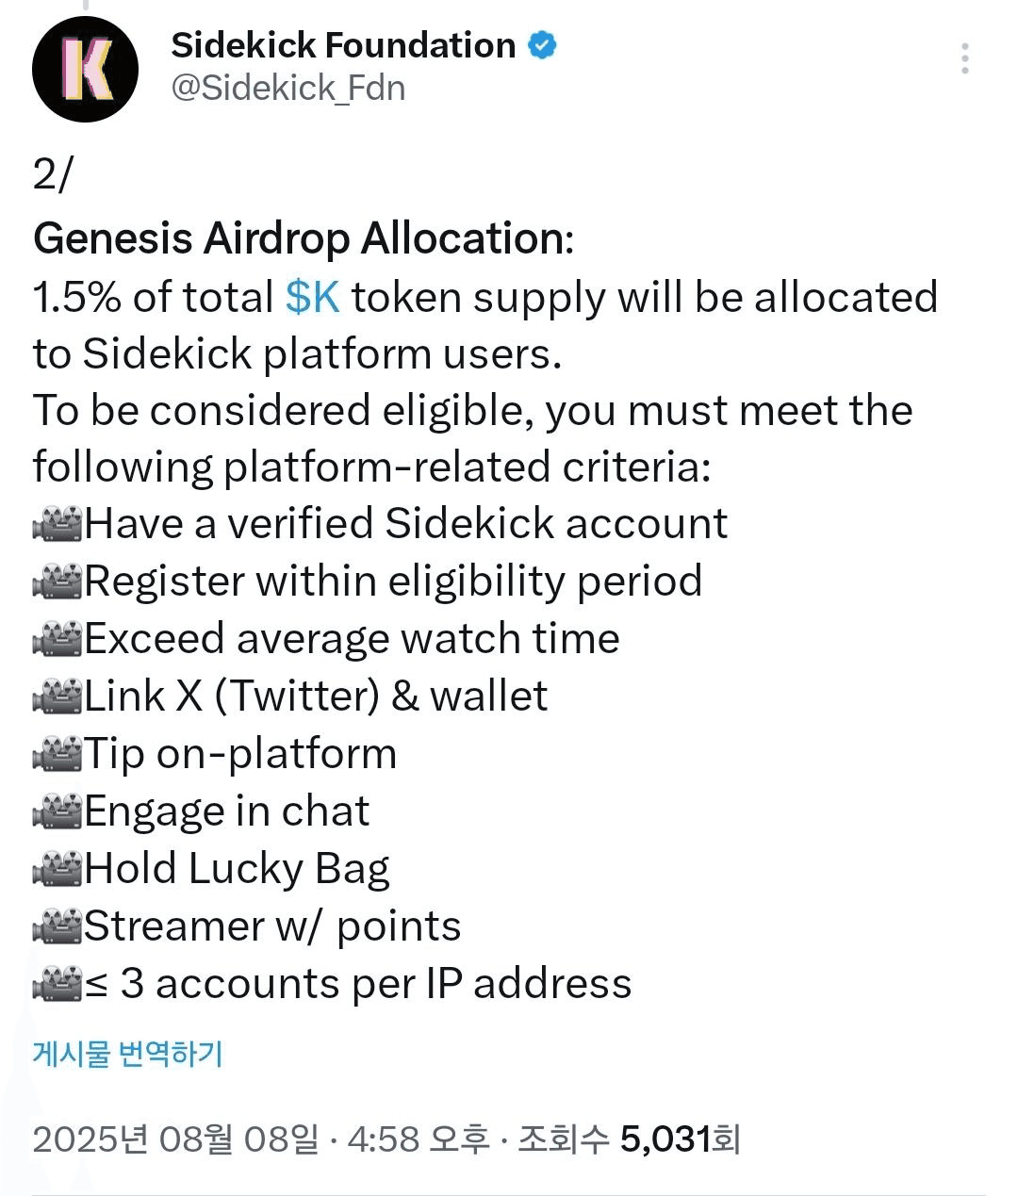The image size is (1018, 1196).
Task: Open the Sidekick Foundation profile avatar
Action: point(86,69)
